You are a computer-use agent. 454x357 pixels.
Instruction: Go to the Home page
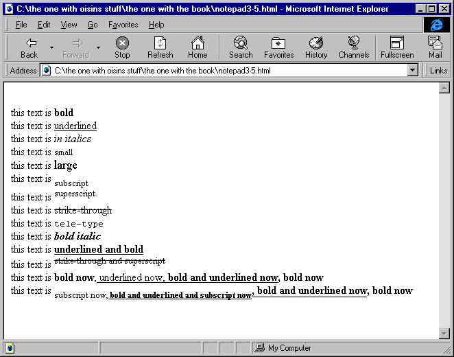pos(198,47)
